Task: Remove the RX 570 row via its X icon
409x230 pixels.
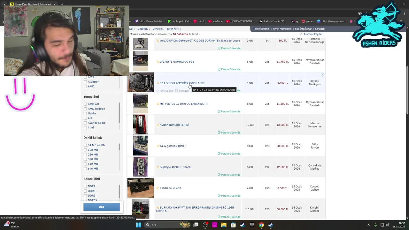Action: (x=322, y=75)
